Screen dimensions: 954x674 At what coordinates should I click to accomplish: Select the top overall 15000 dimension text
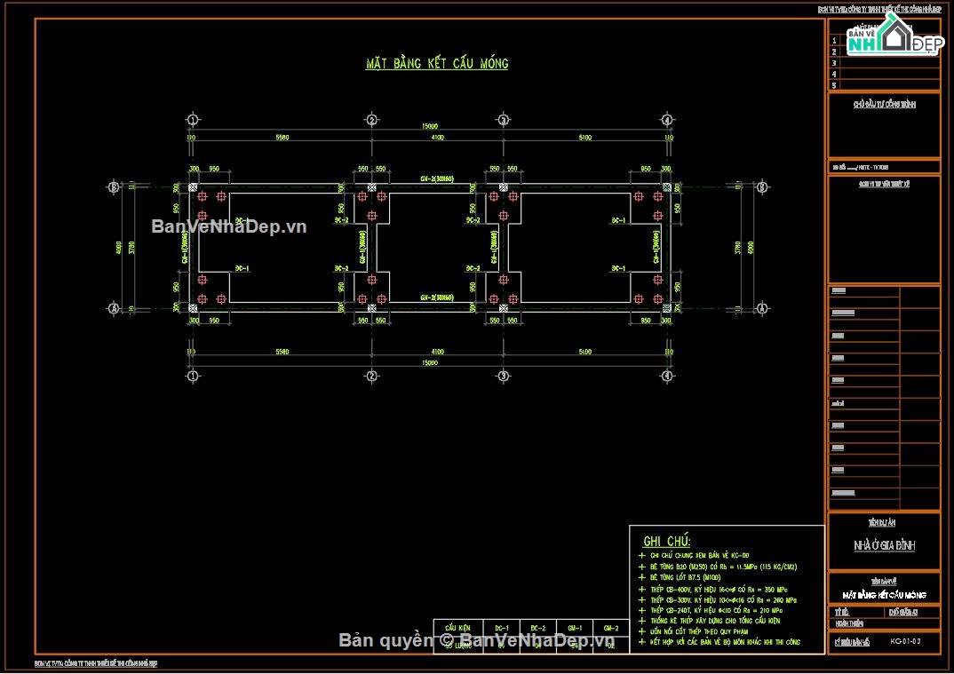[429, 127]
